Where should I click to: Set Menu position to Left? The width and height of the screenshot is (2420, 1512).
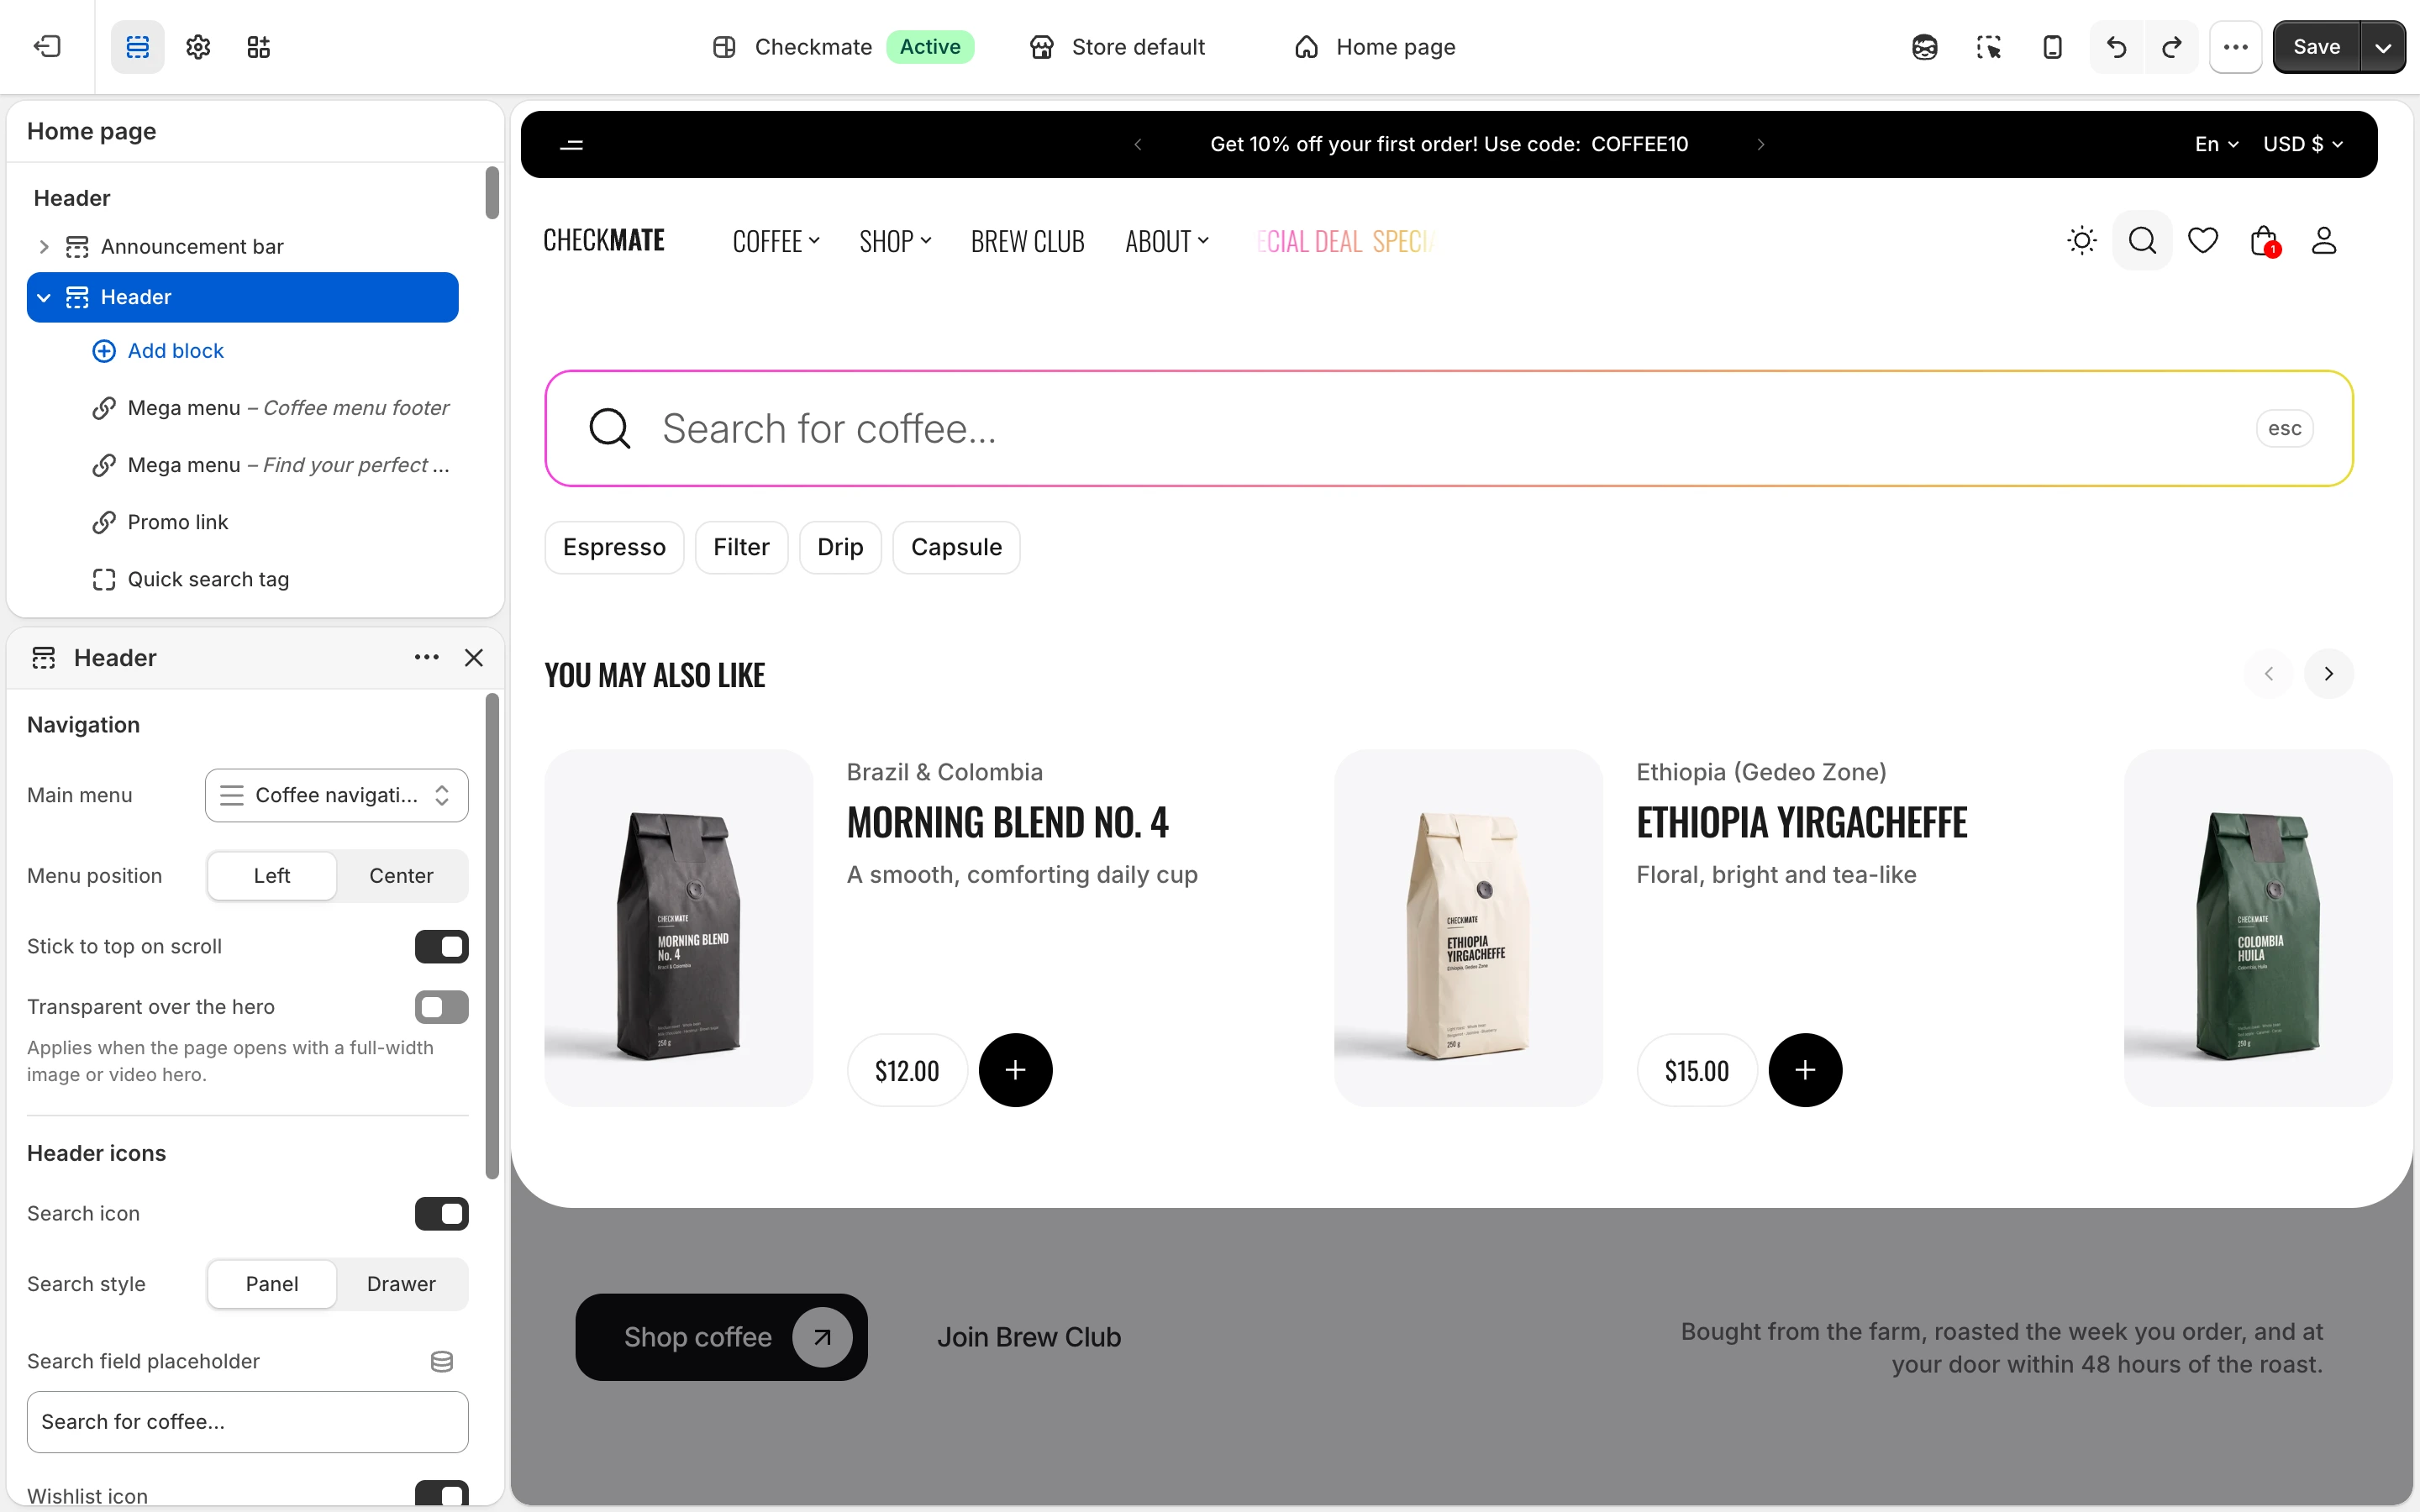point(272,875)
